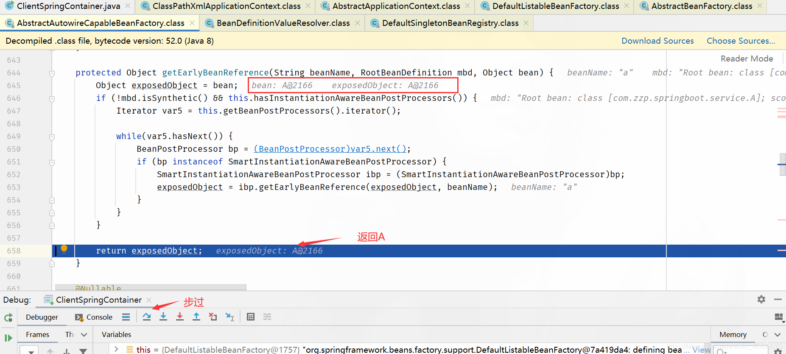Click the Trace Current Stream Chain icon

(267, 317)
